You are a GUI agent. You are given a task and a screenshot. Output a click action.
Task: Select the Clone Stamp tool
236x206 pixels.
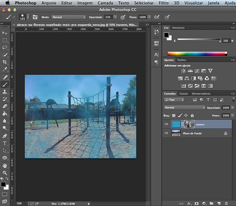click(x=5, y=92)
